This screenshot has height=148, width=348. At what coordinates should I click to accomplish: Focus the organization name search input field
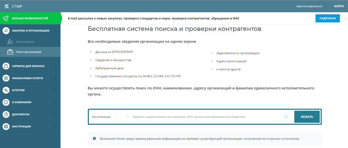pyautogui.click(x=203, y=117)
